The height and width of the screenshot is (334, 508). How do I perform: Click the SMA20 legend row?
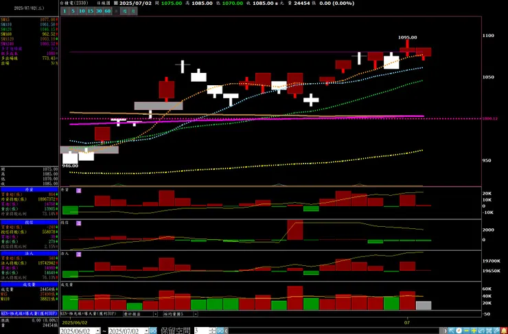pos(29,29)
